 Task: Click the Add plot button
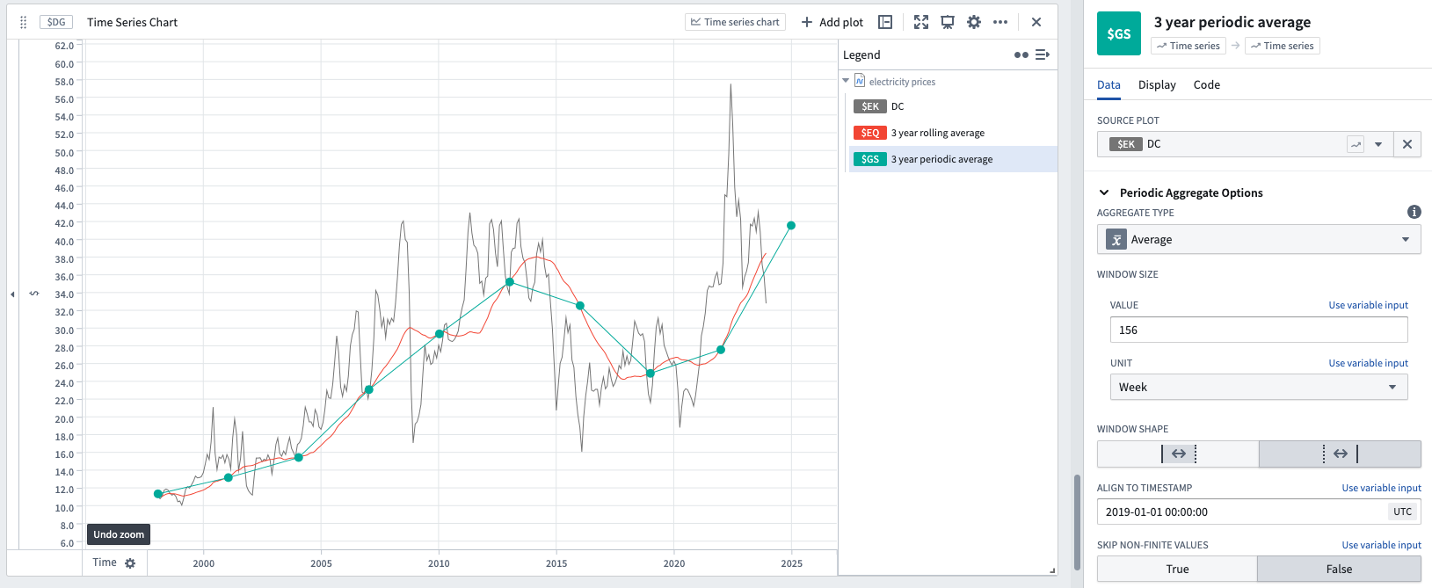(x=832, y=22)
